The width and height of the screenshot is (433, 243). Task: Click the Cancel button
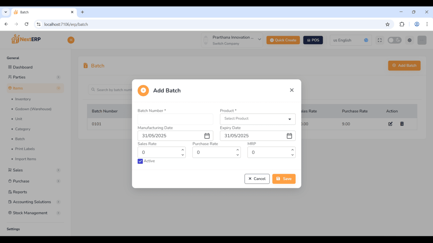click(257, 179)
